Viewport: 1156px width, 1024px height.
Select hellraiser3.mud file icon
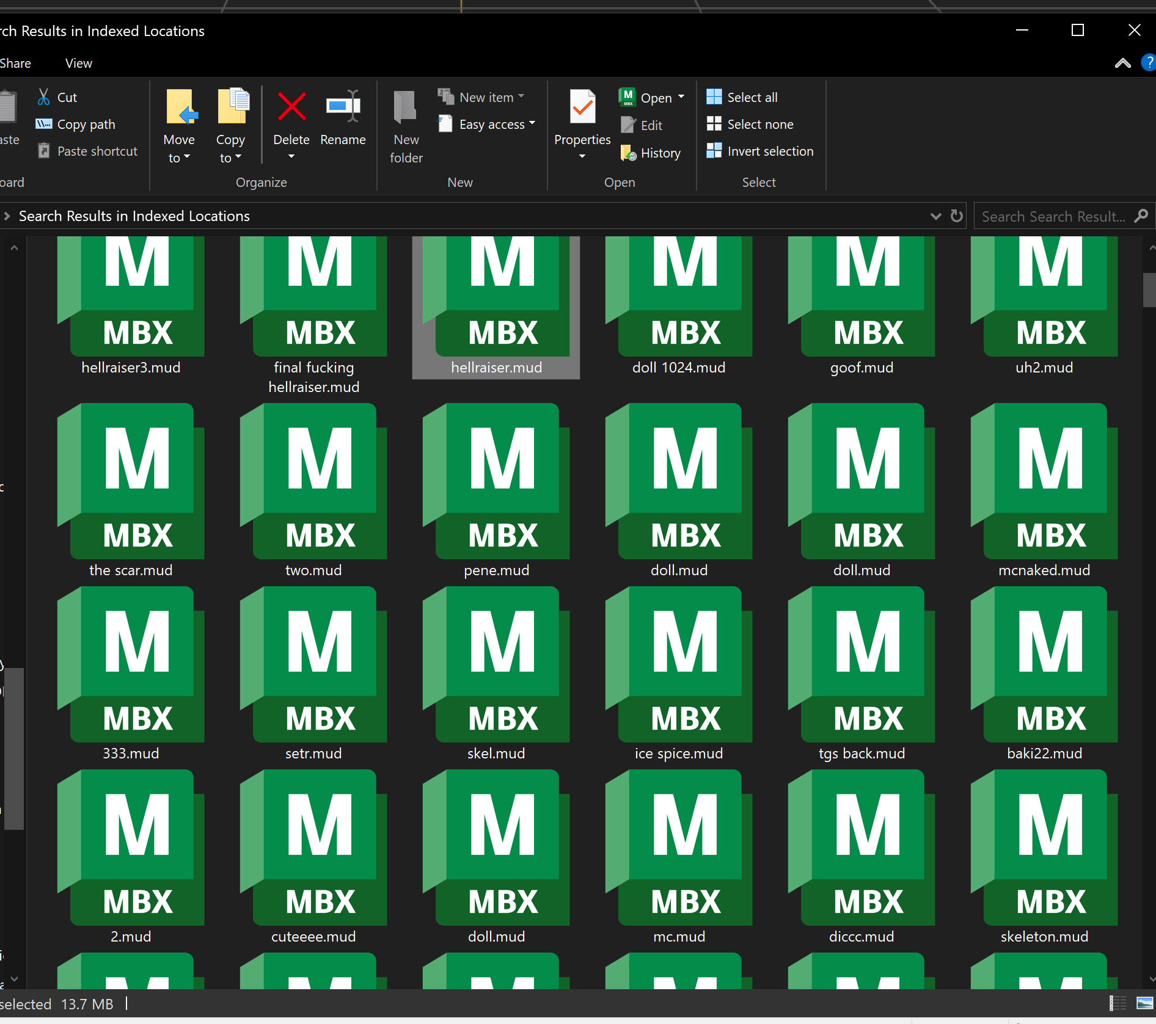point(131,297)
